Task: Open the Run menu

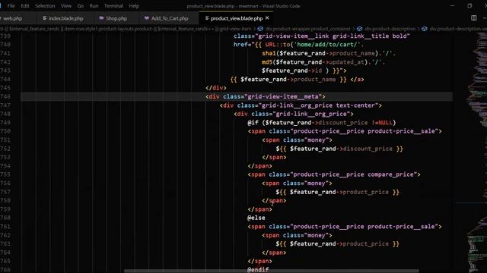Action: (x=94, y=6)
